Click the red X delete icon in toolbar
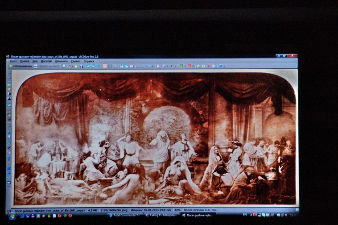The height and width of the screenshot is (225, 338). [x=209, y=66]
